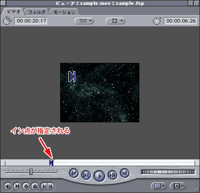Click the Play In to Out button
This screenshot has height=193, width=200.
coord(86,175)
